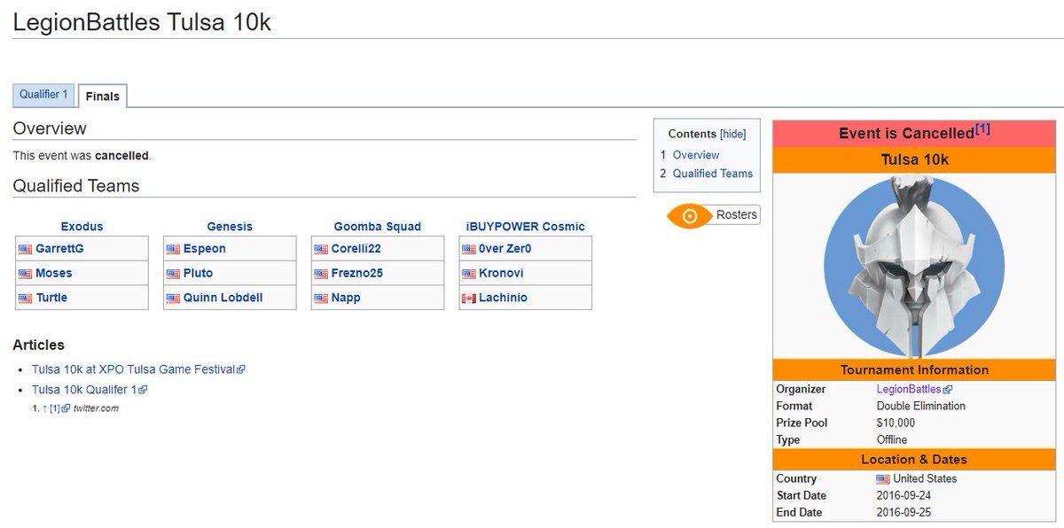Click the Tournament Information header
The width and height of the screenshot is (1064, 528).
[914, 369]
